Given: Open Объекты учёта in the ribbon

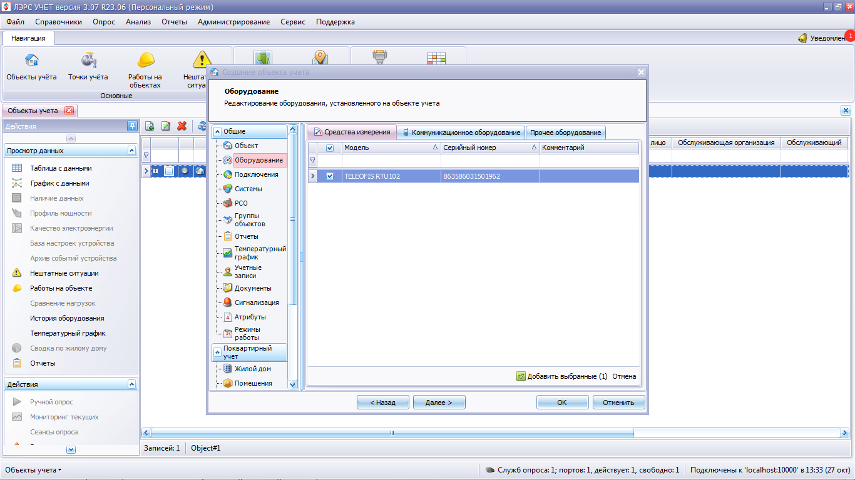Looking at the screenshot, I should pyautogui.click(x=31, y=67).
